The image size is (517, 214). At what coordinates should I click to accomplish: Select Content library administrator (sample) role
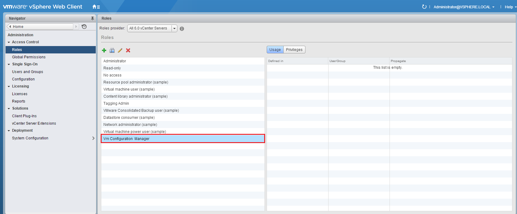[183, 96]
